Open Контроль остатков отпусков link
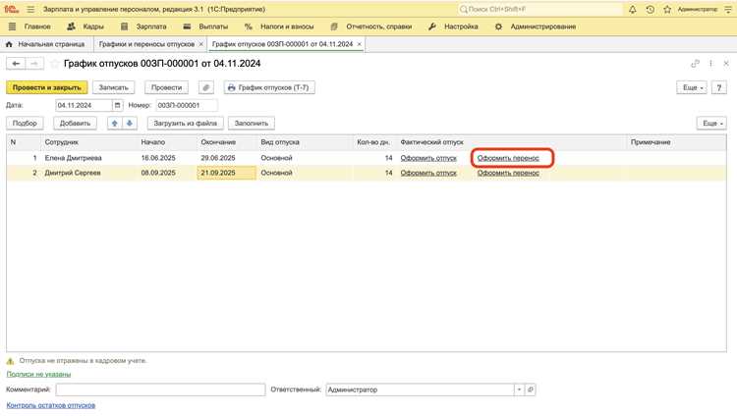Viewport: 737px width, 416px height. [51, 405]
